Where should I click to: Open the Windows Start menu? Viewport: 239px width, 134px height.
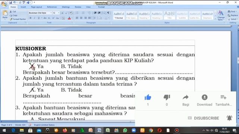pos(4,130)
